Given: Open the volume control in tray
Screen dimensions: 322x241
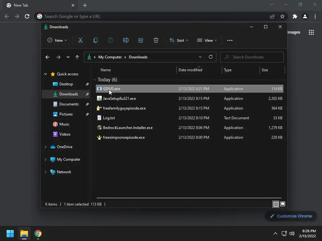Looking at the screenshot, I should click(x=291, y=233).
